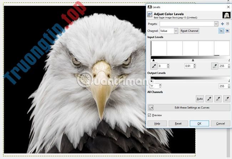Image resolution: width=232 pixels, height=159 pixels.
Task: Click the add preset plus icon
Action: click(222, 24)
